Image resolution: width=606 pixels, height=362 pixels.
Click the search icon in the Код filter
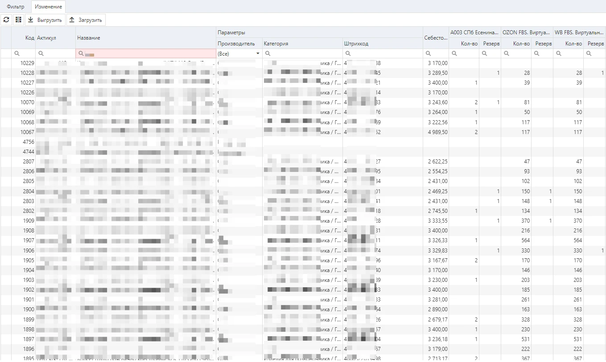tap(17, 53)
